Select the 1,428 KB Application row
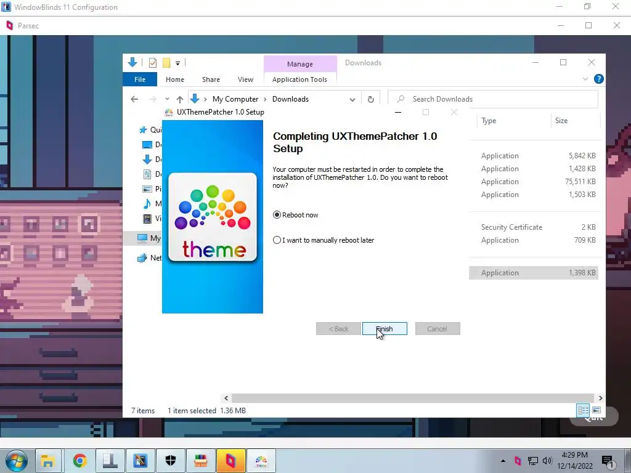Image resolution: width=631 pixels, height=473 pixels. click(x=534, y=169)
